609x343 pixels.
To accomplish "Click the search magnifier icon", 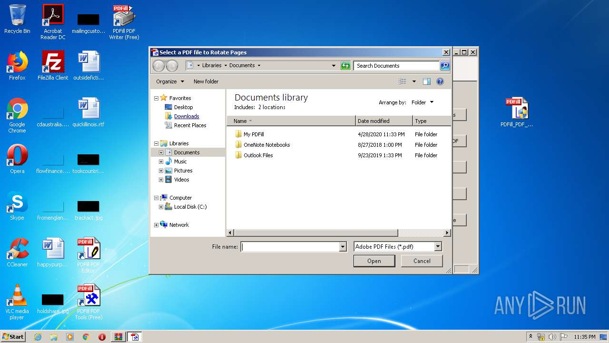I will point(445,66).
